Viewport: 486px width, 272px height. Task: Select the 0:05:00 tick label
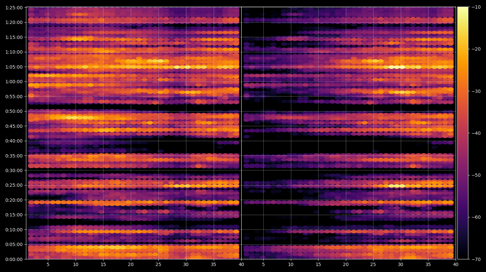coord(14,244)
